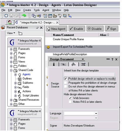Select Actions in the design tree

point(27,91)
